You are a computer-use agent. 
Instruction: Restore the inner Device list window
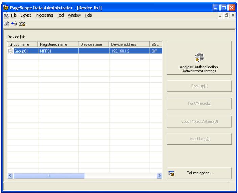pyautogui.click(x=227, y=15)
